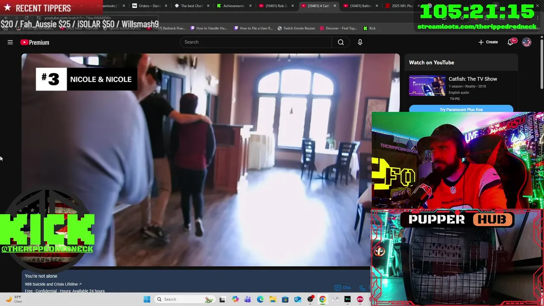
Task: Click the Create button
Action: coord(488,42)
